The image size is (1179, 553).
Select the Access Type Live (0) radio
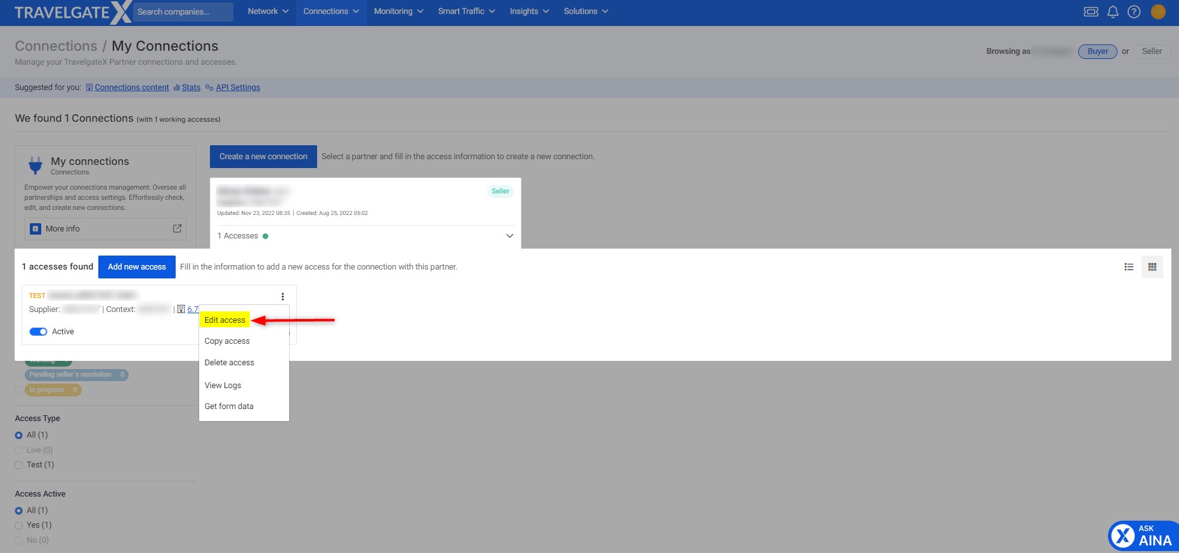click(18, 450)
